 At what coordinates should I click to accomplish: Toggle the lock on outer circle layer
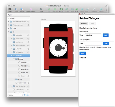click(x=28, y=83)
